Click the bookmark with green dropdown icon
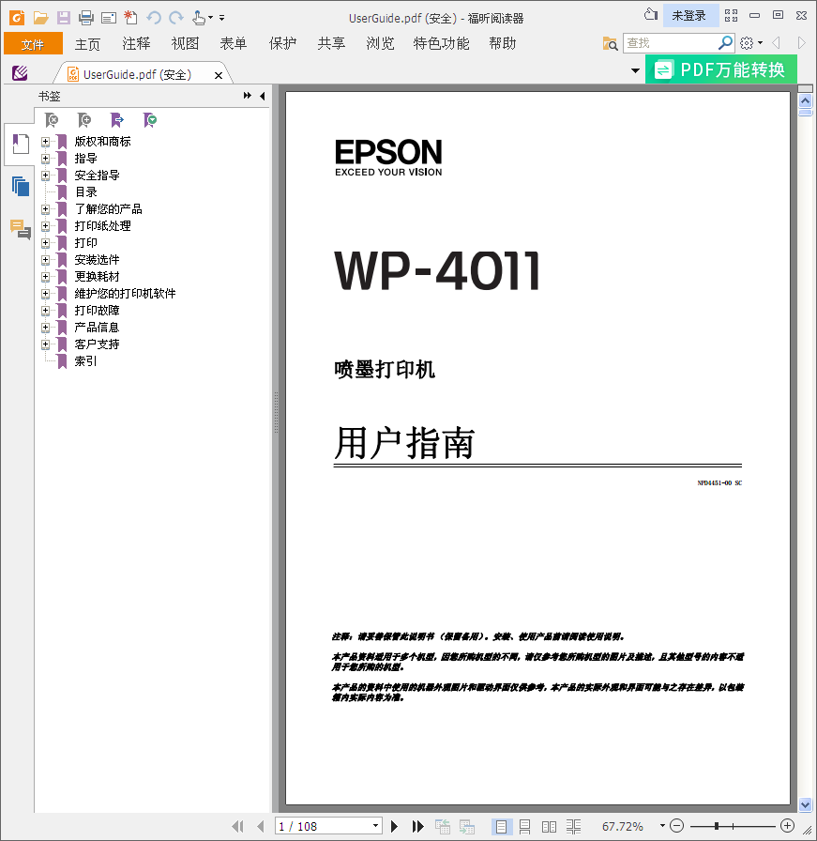817x841 pixels. (150, 120)
